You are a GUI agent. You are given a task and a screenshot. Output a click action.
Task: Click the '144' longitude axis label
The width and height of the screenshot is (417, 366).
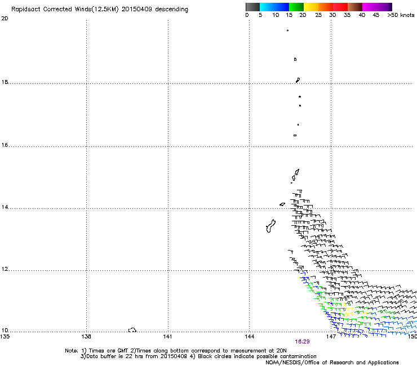pyautogui.click(x=249, y=337)
